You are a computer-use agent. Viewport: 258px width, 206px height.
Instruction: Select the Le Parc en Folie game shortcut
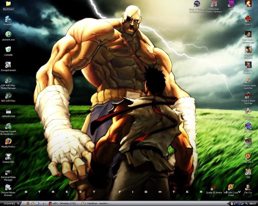tap(197, 7)
